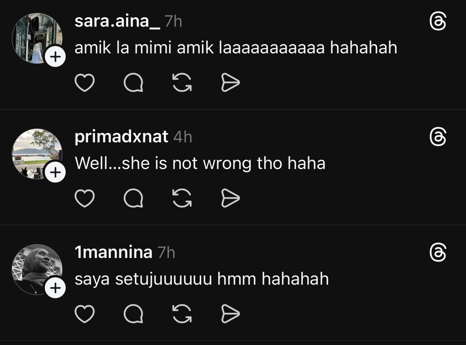Repost primadxnat's comment
This screenshot has height=345, width=466.
point(182,198)
